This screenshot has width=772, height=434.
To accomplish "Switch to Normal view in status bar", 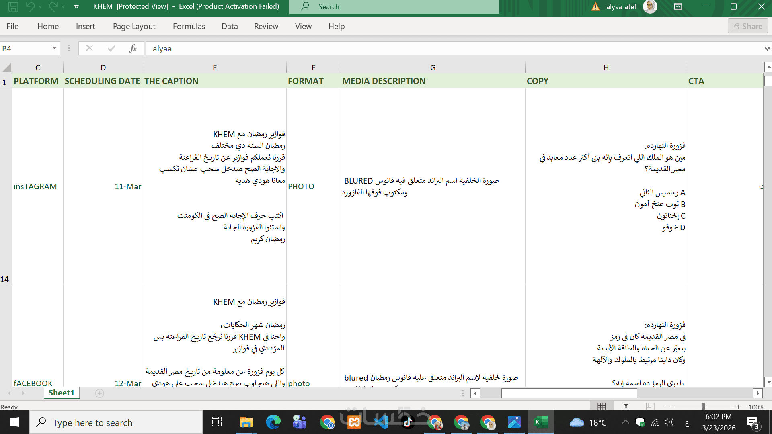I will 602,407.
